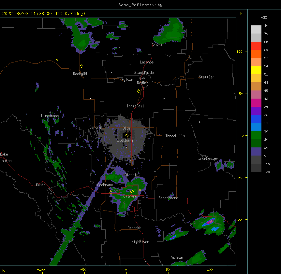
Task: Click the Innisfail town label
Action: click(x=135, y=106)
